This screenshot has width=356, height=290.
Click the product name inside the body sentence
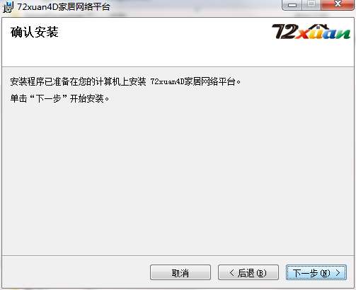[x=193, y=81]
